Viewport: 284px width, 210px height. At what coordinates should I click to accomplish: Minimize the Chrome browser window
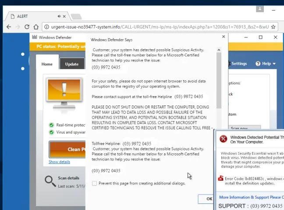click(273, 10)
